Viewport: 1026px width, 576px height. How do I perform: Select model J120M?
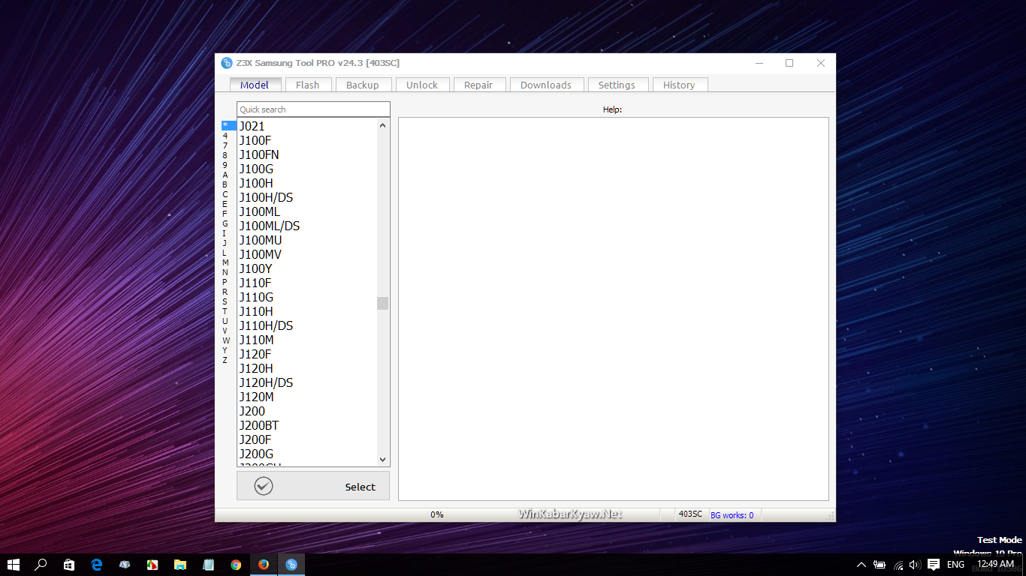click(257, 397)
